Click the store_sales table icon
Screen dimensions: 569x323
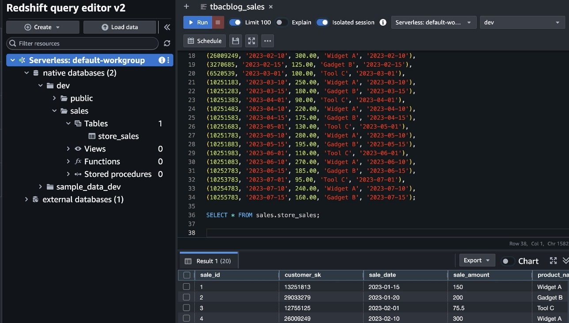[x=92, y=136]
